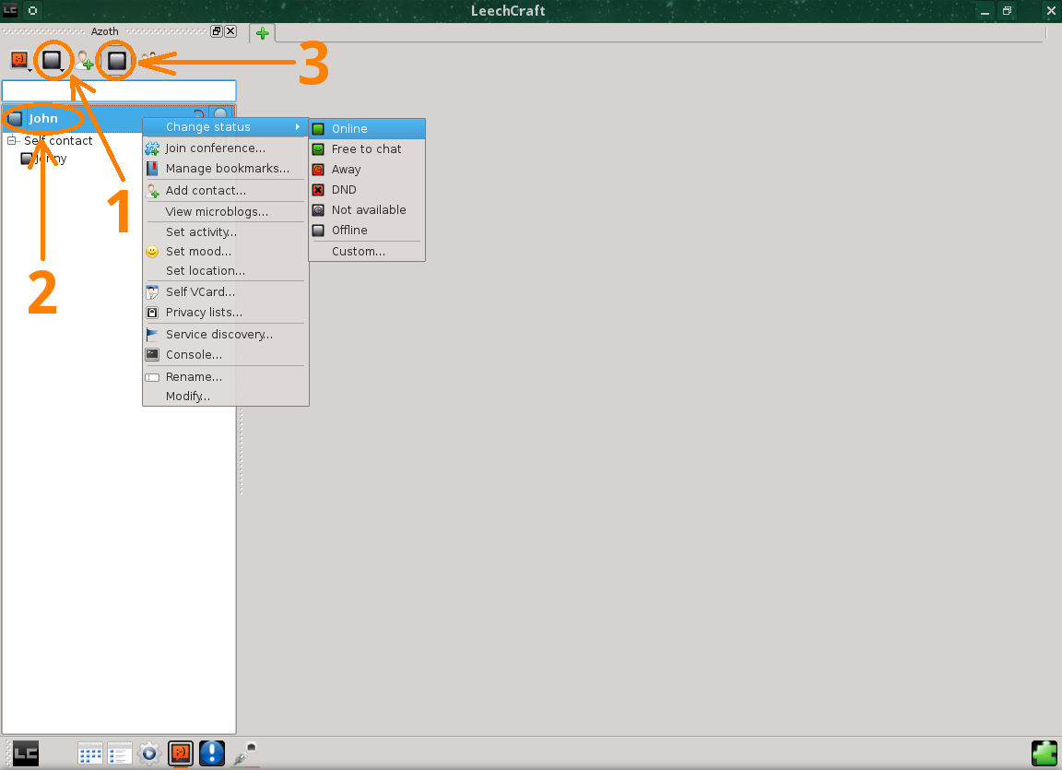Close the Azoth dock panel
The width and height of the screenshot is (1062, 770).
(x=230, y=31)
